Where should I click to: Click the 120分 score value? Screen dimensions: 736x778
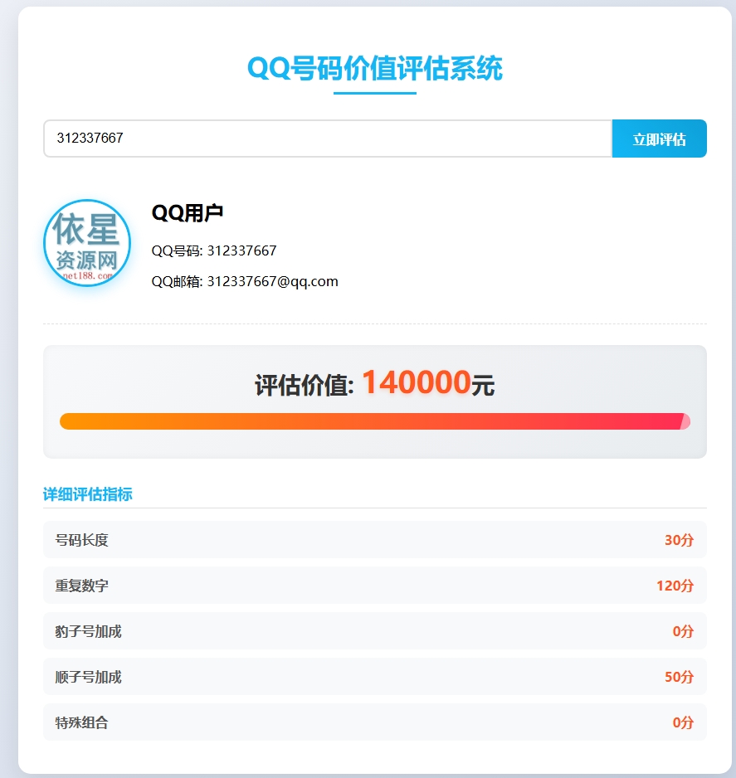tap(675, 586)
